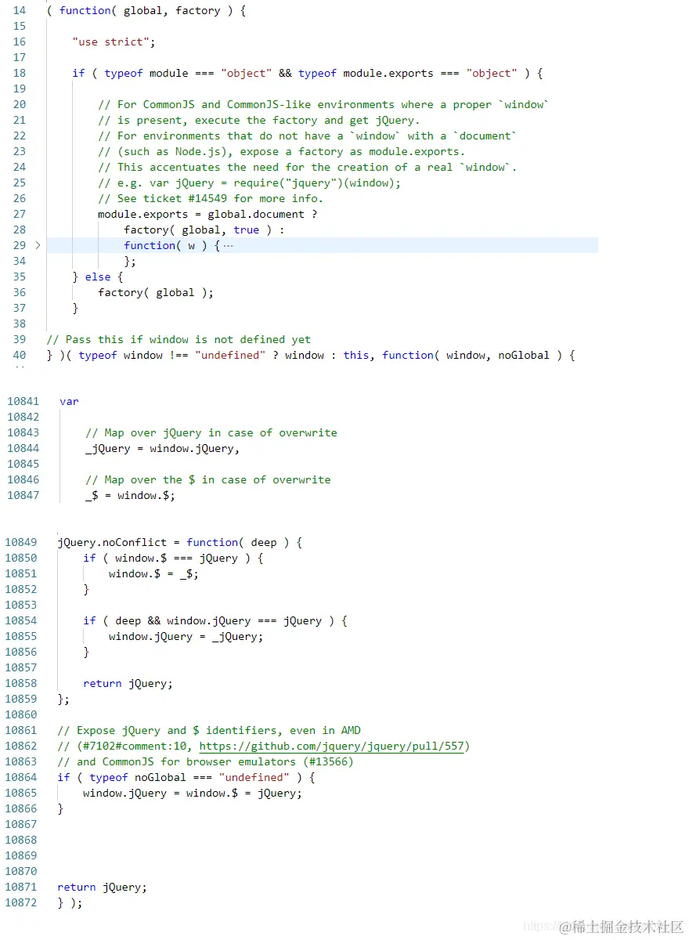Screen dimensions: 689x940
Task: Click line number 29 in the gutter
Action: [x=20, y=245]
